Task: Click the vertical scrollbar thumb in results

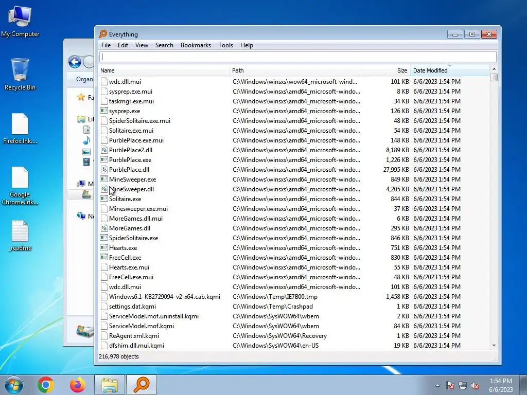Action: click(494, 77)
